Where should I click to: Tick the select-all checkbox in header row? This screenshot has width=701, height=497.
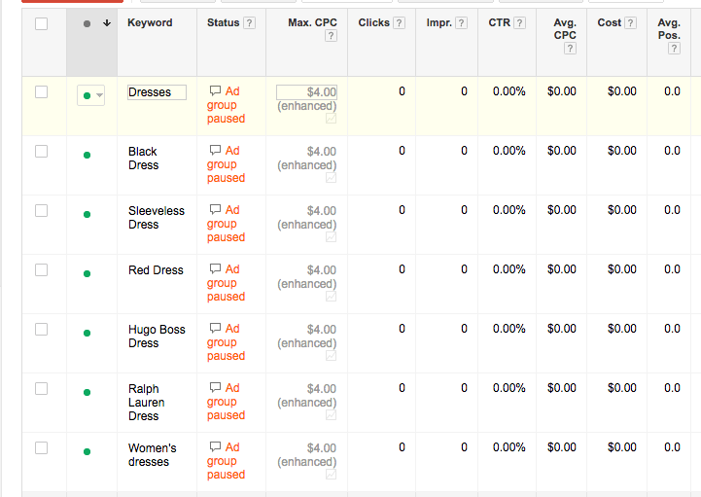pyautogui.click(x=41, y=24)
